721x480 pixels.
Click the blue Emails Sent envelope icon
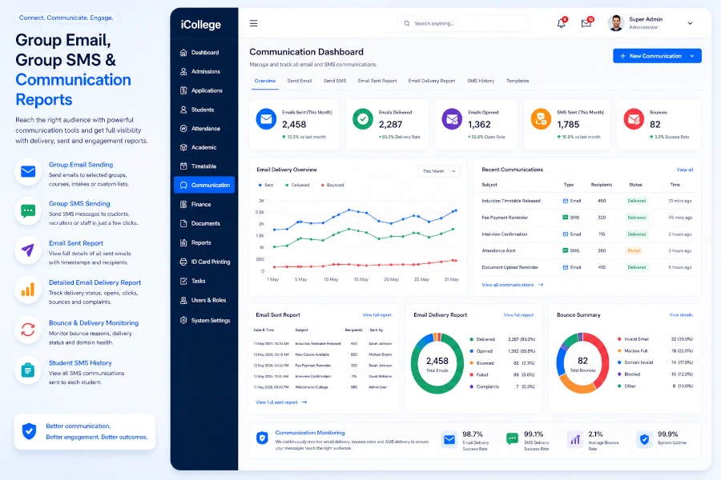266,119
